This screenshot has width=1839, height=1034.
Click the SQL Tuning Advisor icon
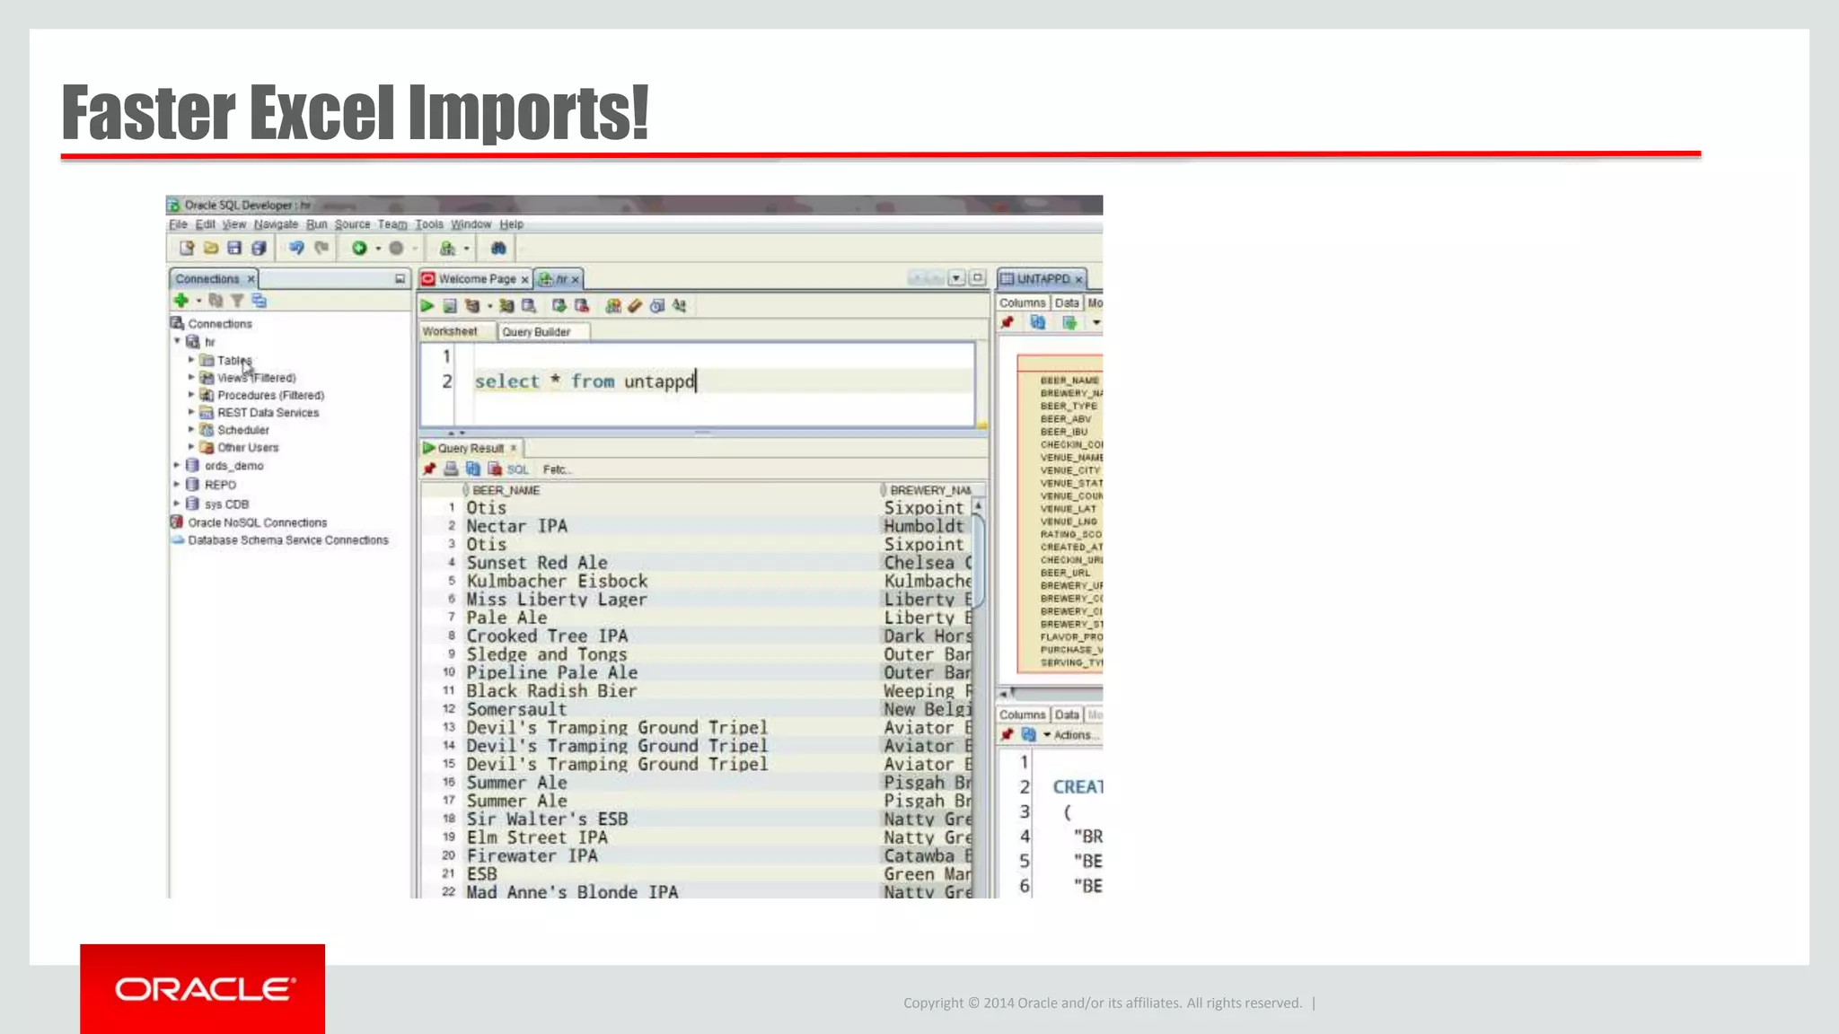(x=529, y=306)
